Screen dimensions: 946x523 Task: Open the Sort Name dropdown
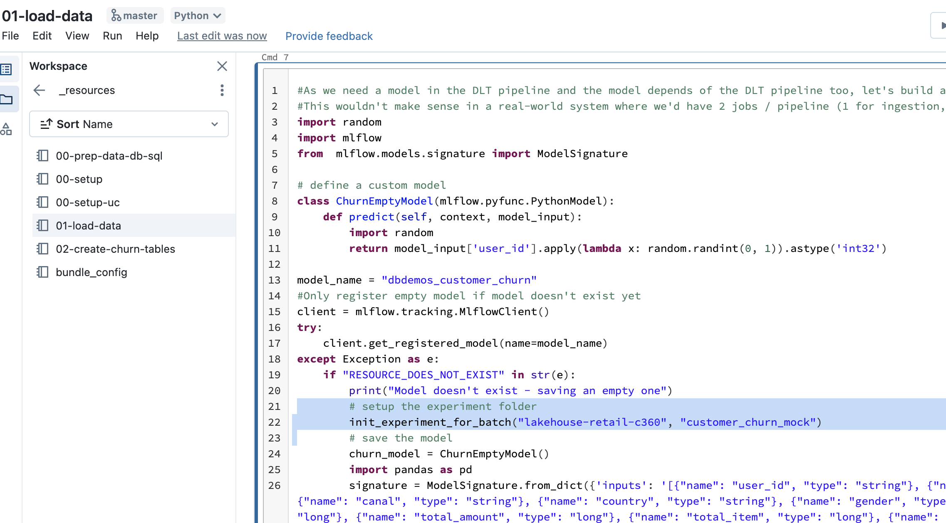pyautogui.click(x=129, y=124)
